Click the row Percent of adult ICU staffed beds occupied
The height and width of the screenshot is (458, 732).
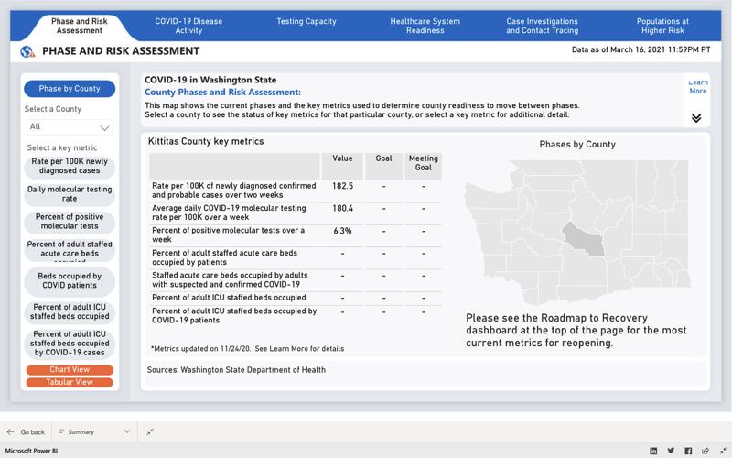pos(295,298)
